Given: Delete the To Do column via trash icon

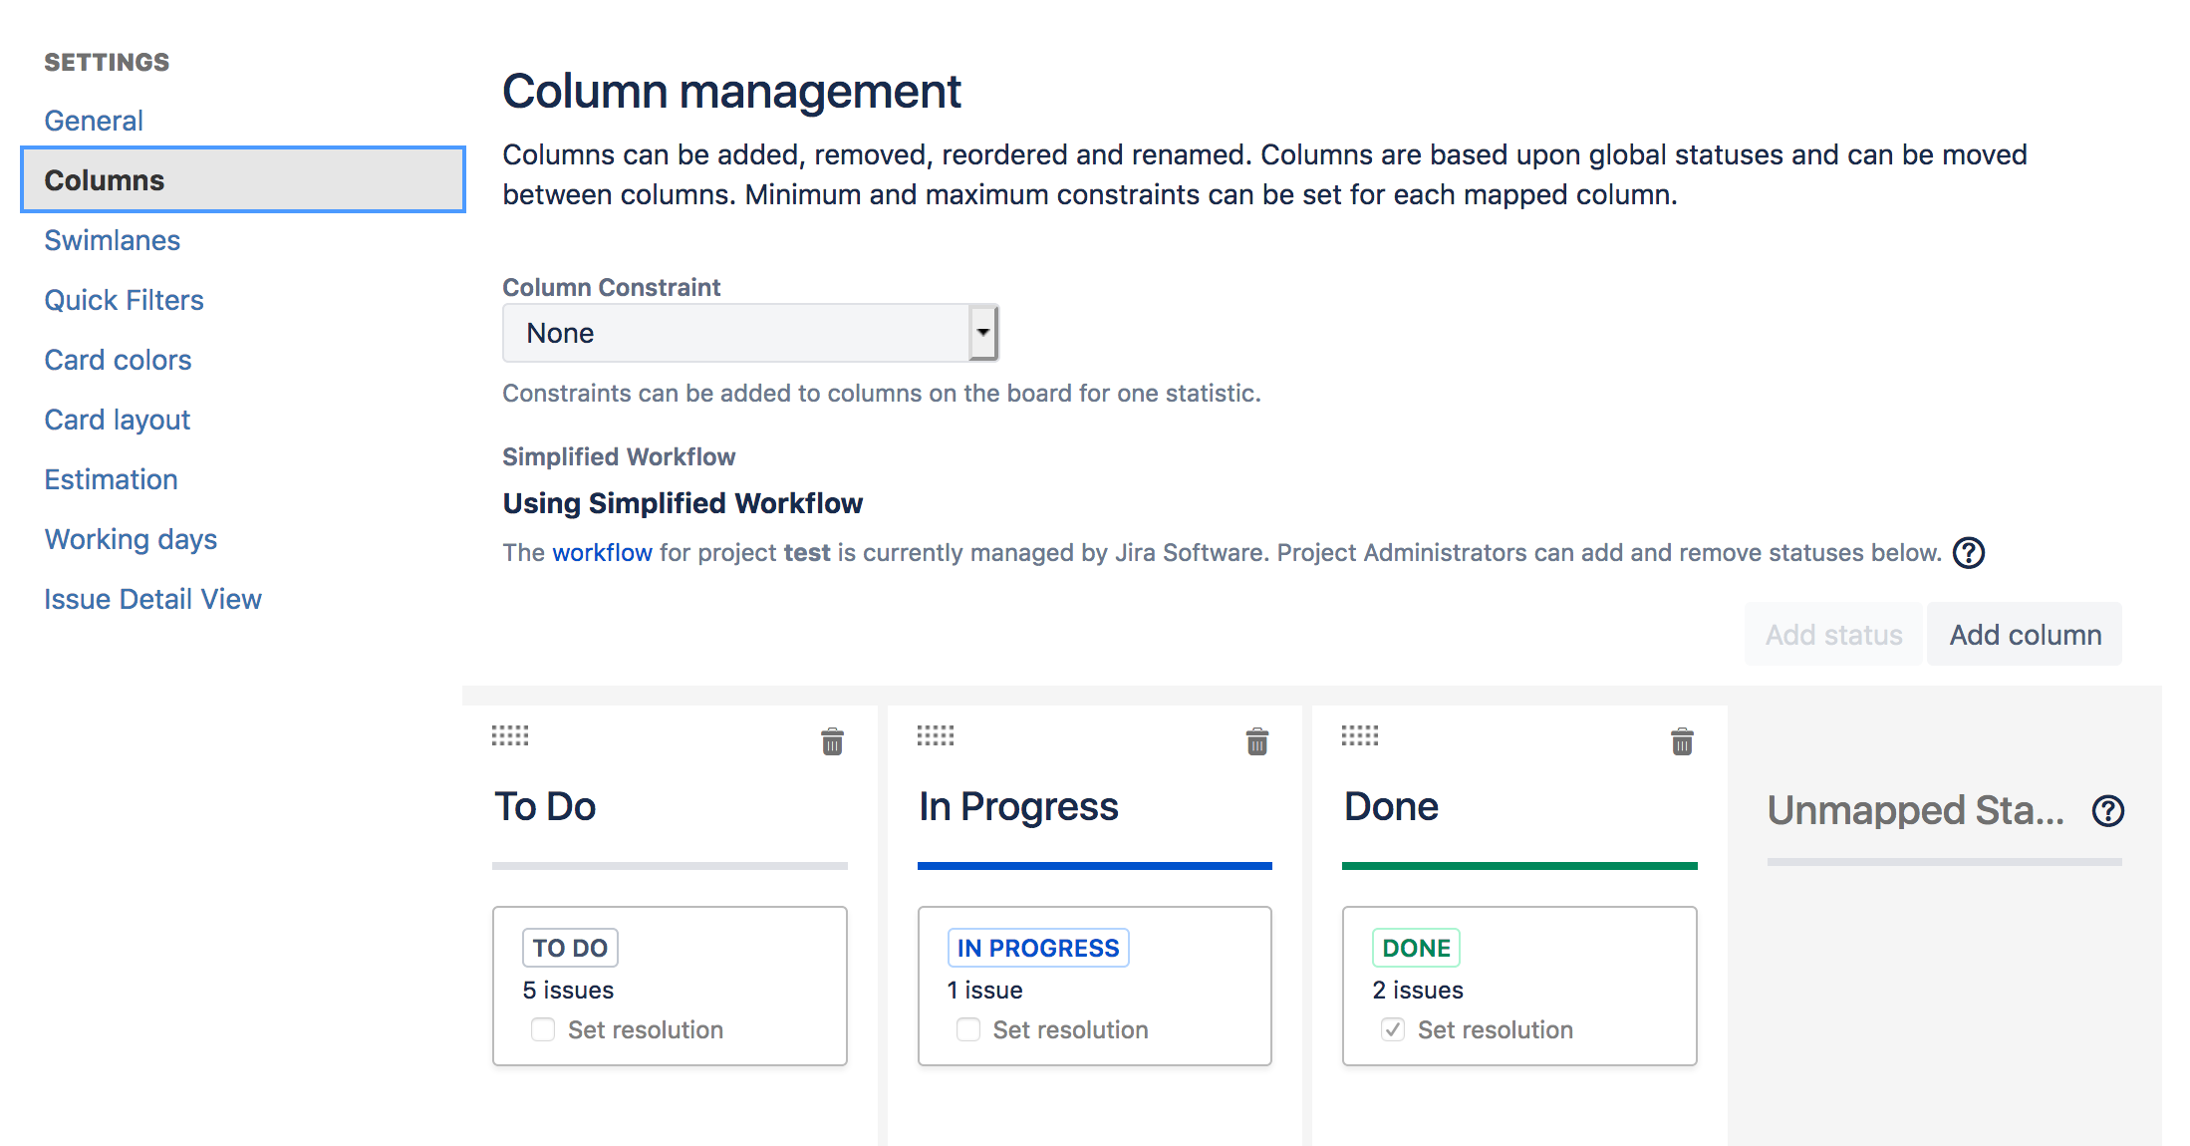Looking at the screenshot, I should click(833, 741).
